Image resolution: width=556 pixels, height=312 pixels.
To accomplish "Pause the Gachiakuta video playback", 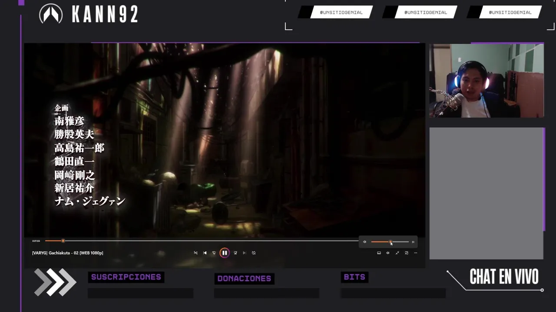I will point(225,253).
